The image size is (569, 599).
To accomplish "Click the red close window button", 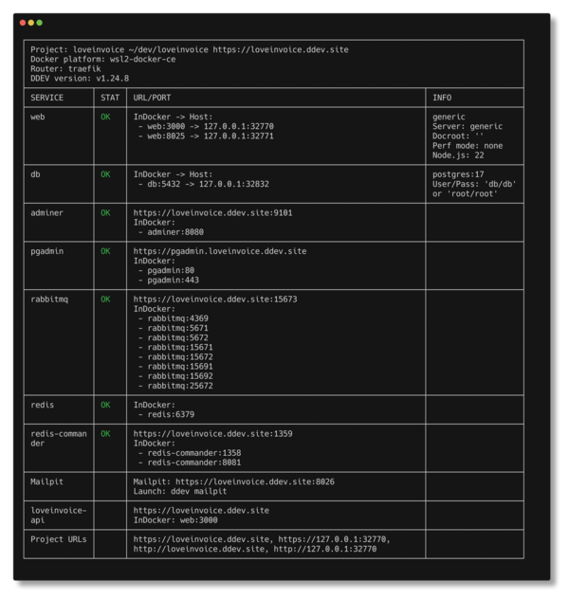I will point(23,23).
